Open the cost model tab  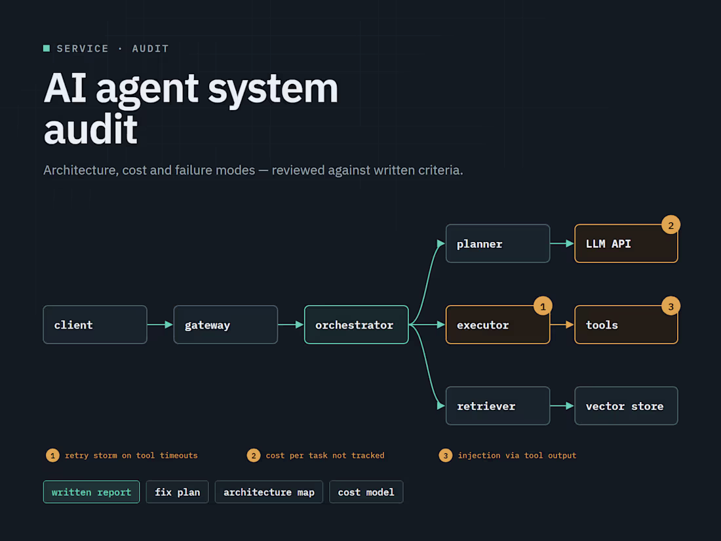(x=366, y=492)
